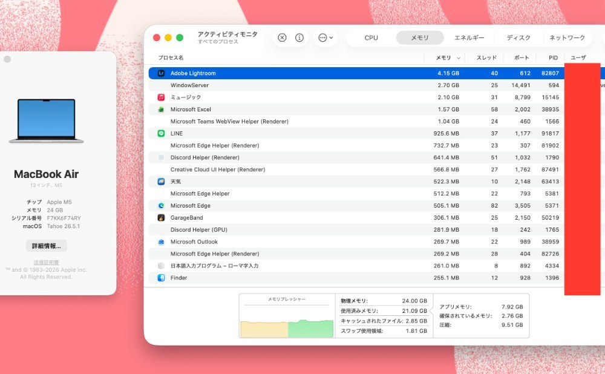Sort by the スレッド column header
The height and width of the screenshot is (374, 605).
click(x=486, y=57)
